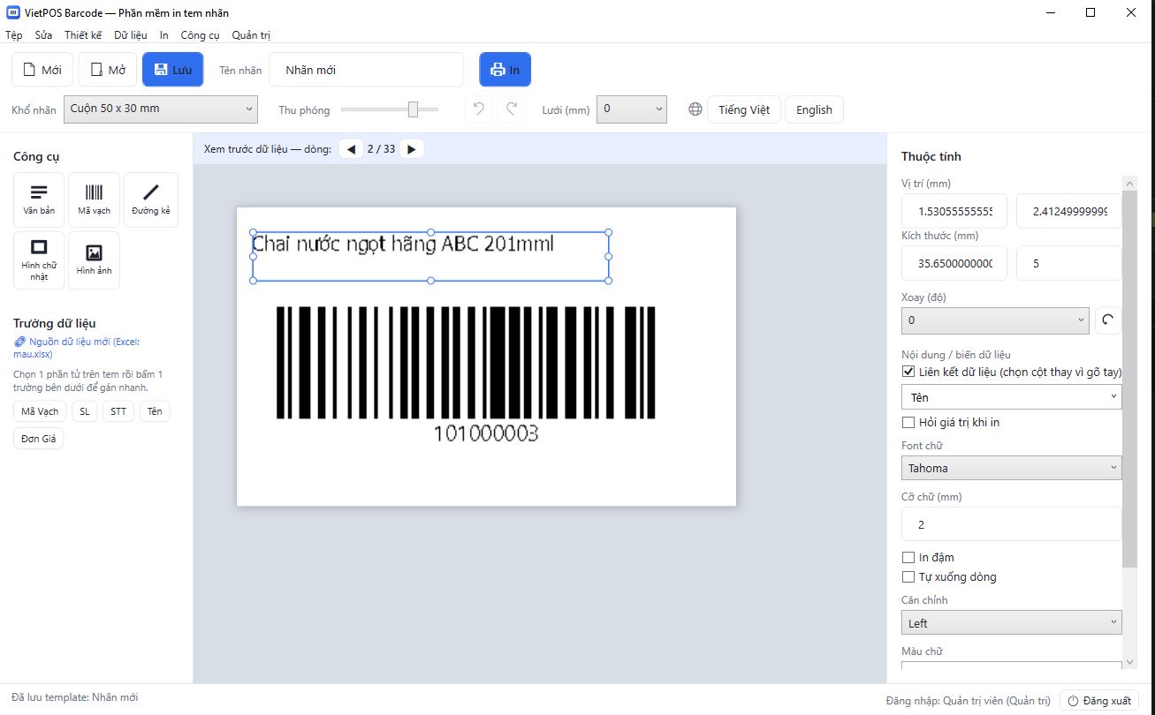Click the properties panel vertical scrollbar
Viewport: 1155px width, 715px height.
point(1129,378)
